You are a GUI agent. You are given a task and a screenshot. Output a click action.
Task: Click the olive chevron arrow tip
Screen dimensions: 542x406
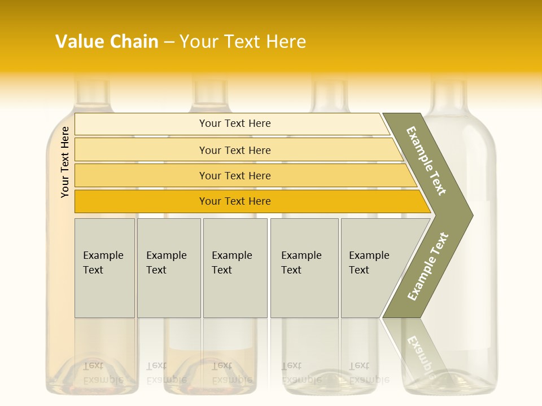(464, 215)
